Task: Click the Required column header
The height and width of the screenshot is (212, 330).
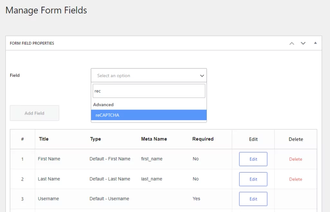Action: (x=203, y=139)
